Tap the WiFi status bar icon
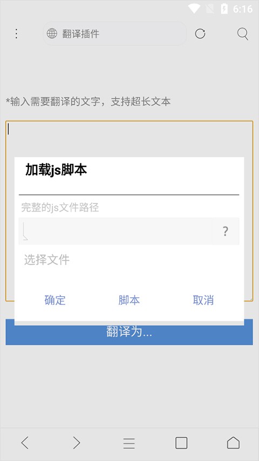259x461 pixels. [x=194, y=9]
